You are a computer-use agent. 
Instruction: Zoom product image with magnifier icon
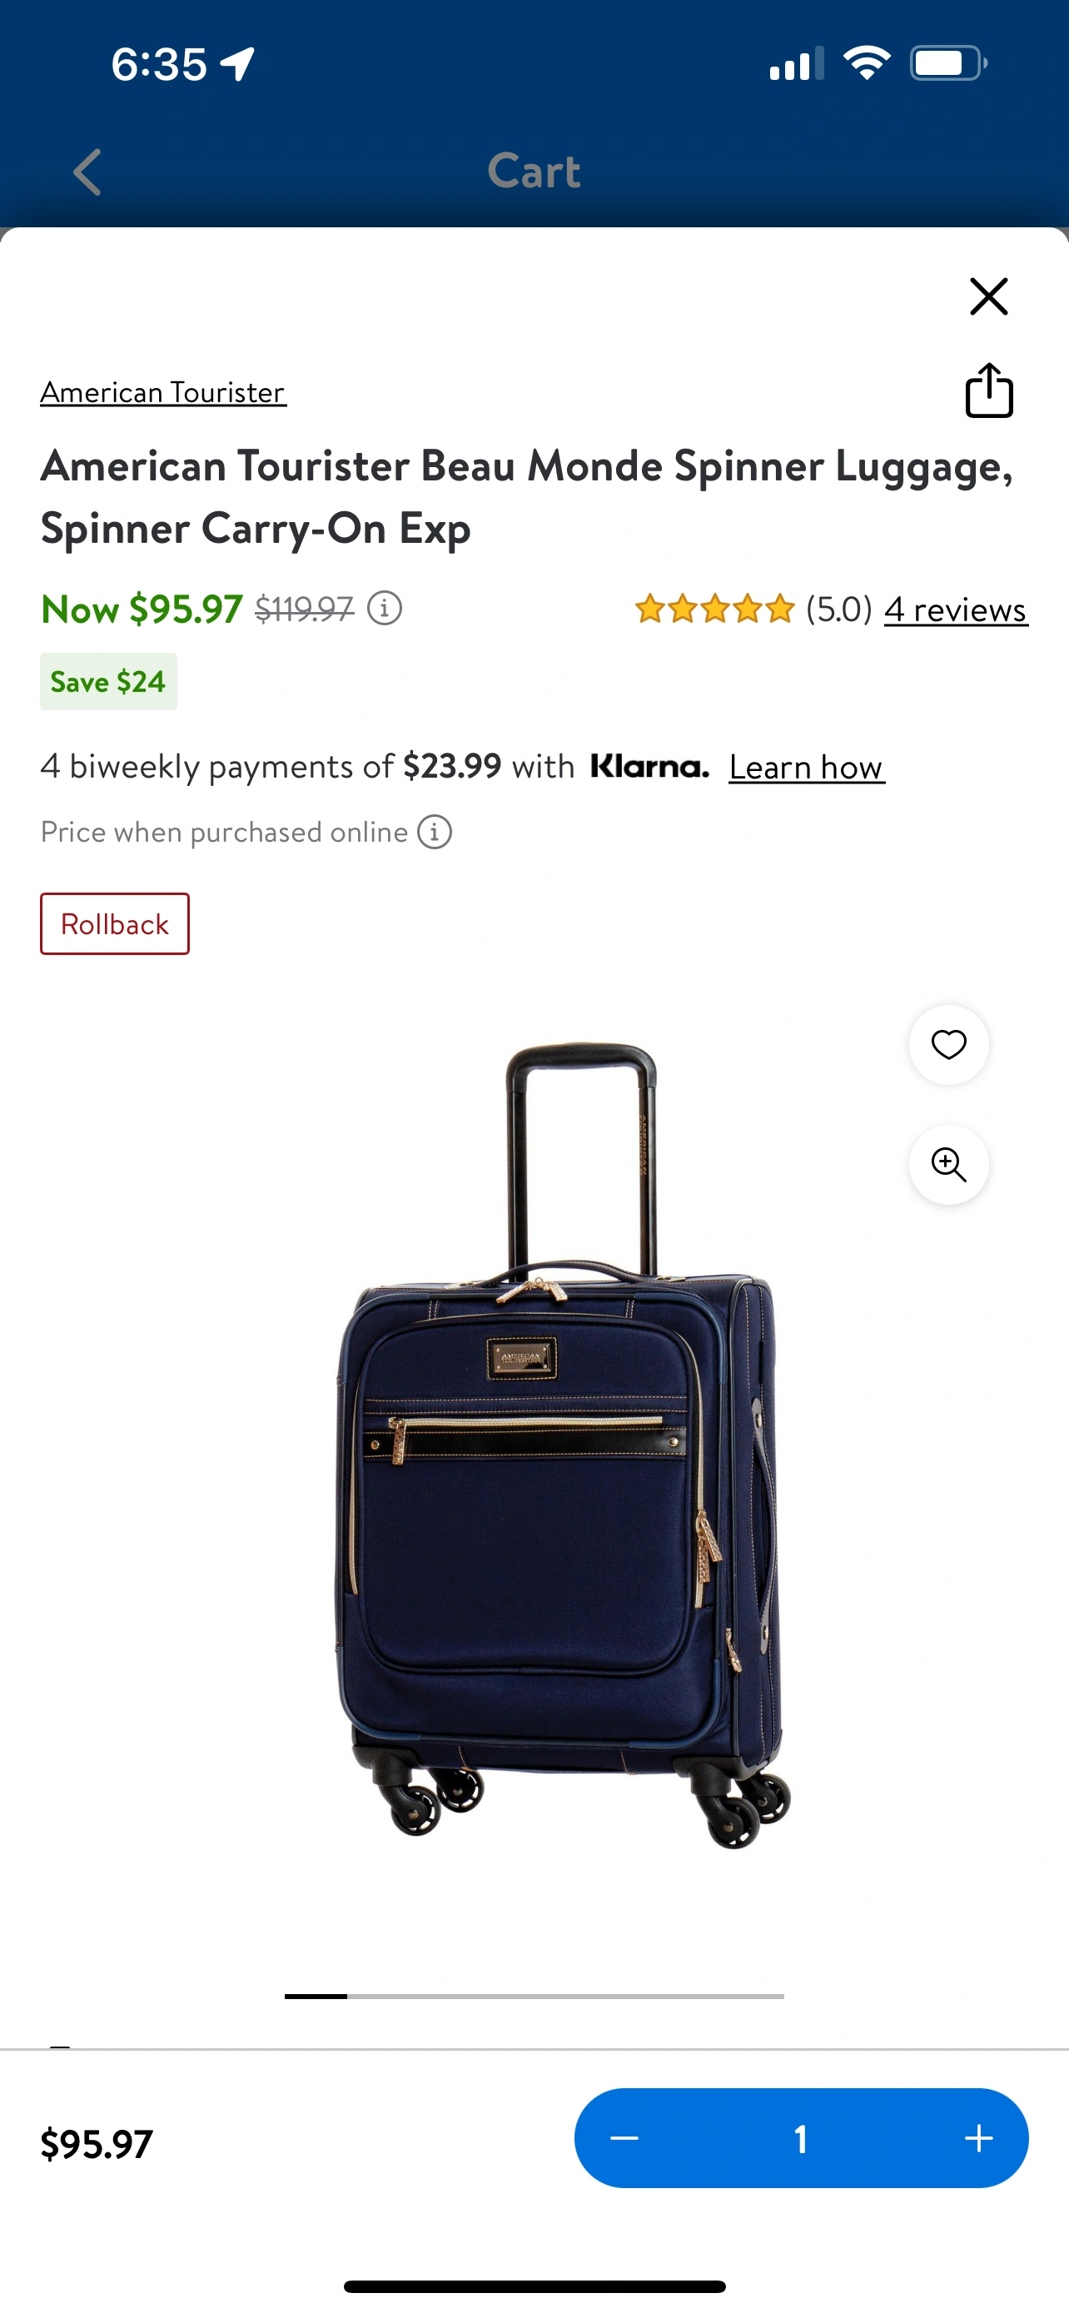pyautogui.click(x=949, y=1165)
